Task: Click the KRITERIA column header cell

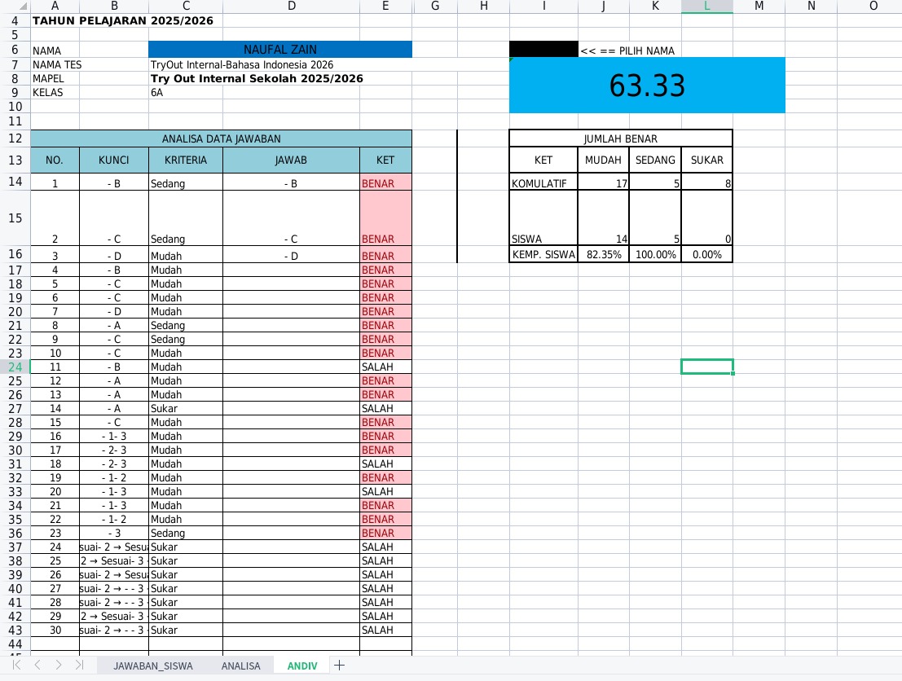Action: (x=185, y=160)
